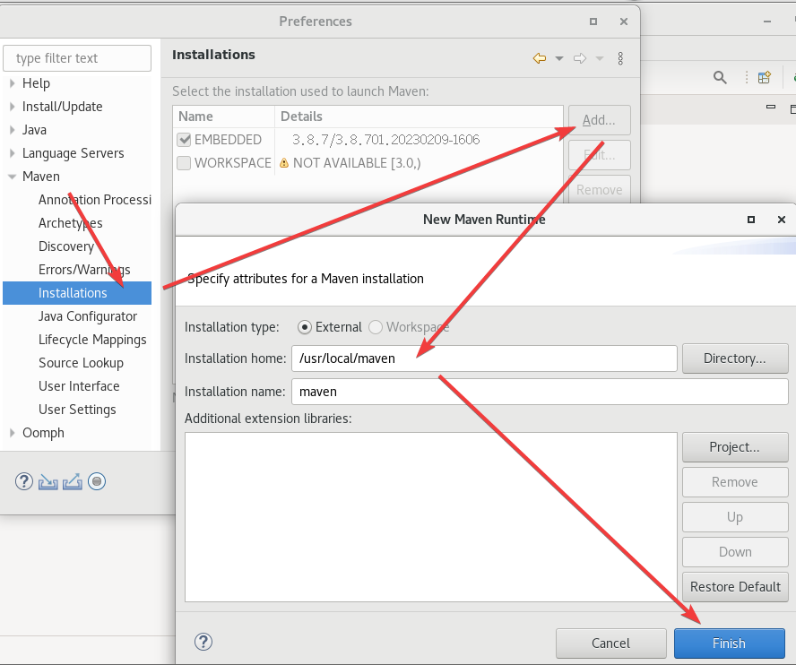The height and width of the screenshot is (665, 796).
Task: Click the warning icon next to NOT AVAILABLE
Action: click(284, 163)
